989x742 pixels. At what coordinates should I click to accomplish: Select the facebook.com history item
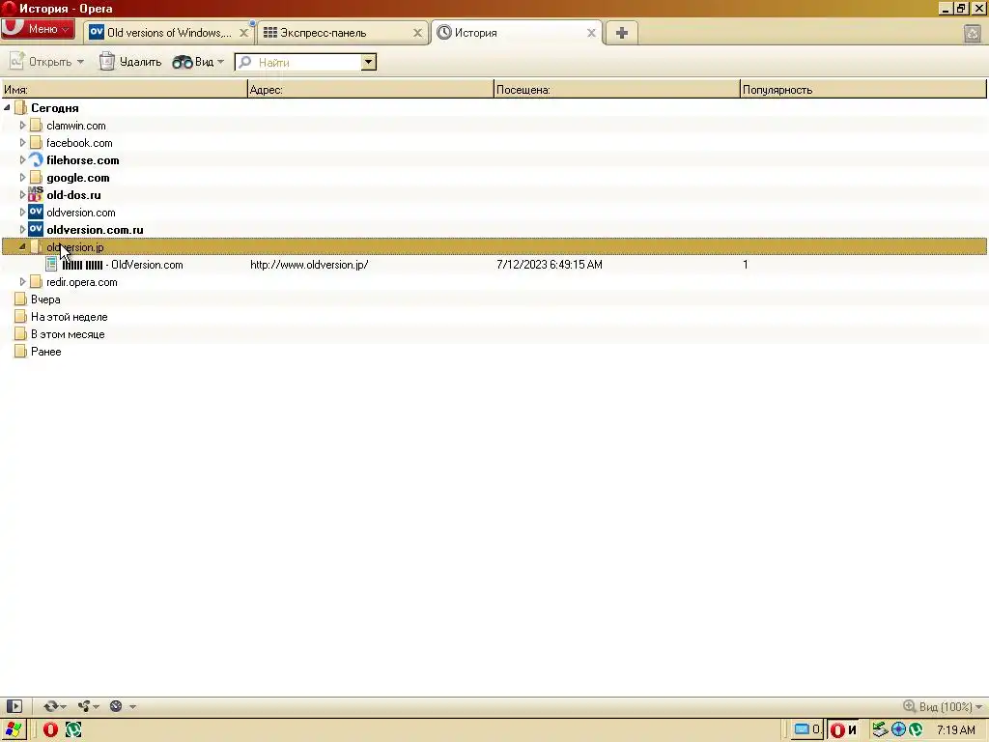click(x=79, y=143)
